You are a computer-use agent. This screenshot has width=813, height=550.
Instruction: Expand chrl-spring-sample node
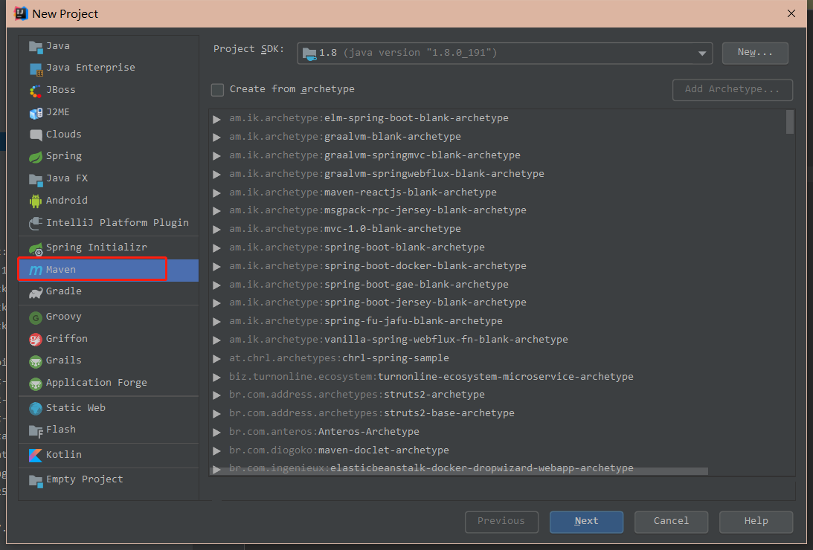216,359
